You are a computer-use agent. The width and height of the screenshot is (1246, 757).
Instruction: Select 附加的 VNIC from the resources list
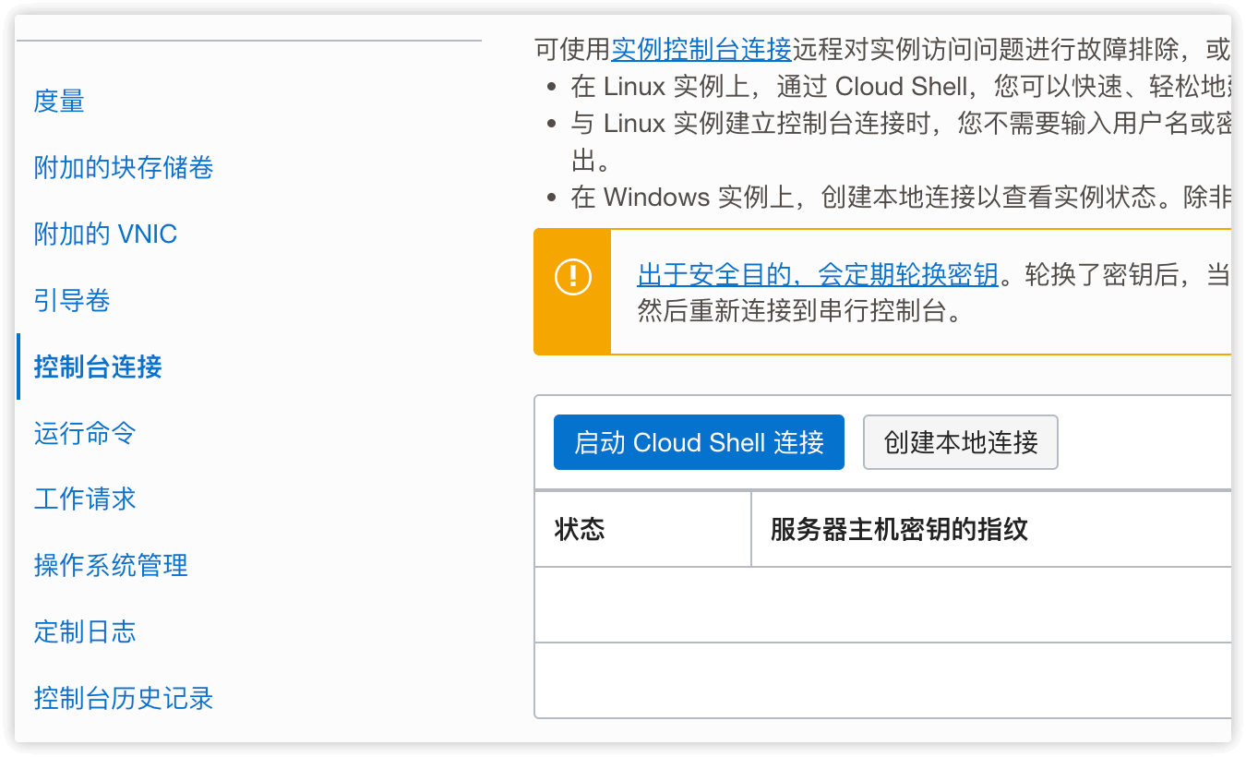click(105, 234)
